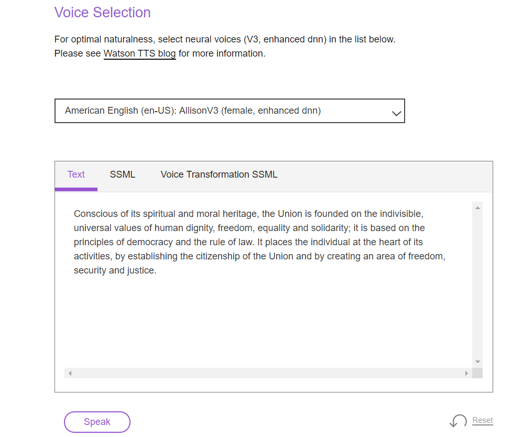The width and height of the screenshot is (511, 437).
Task: Select the Voice Transformation SSML tab
Action: coord(219,174)
